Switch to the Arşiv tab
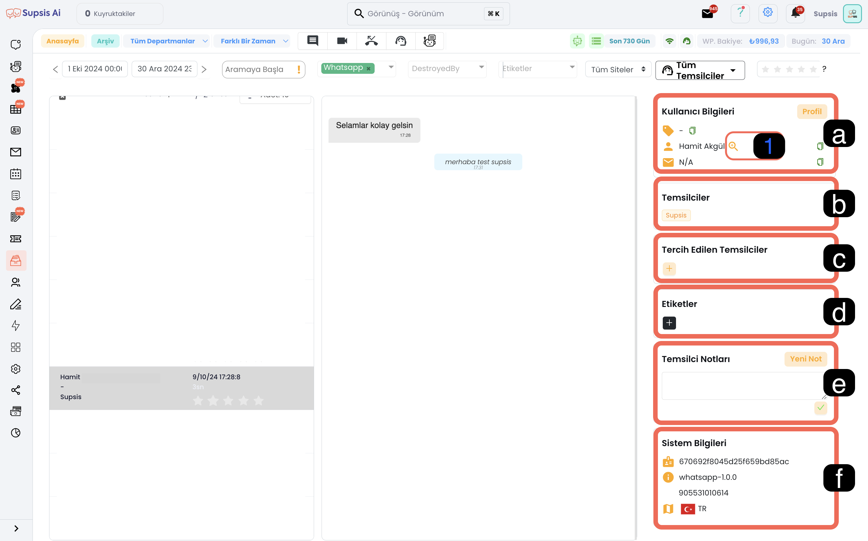Viewport: 868px width, 541px height. tap(105, 41)
